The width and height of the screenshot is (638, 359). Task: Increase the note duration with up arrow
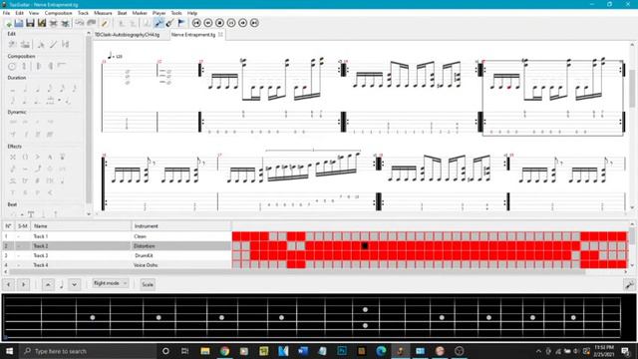pos(48,284)
